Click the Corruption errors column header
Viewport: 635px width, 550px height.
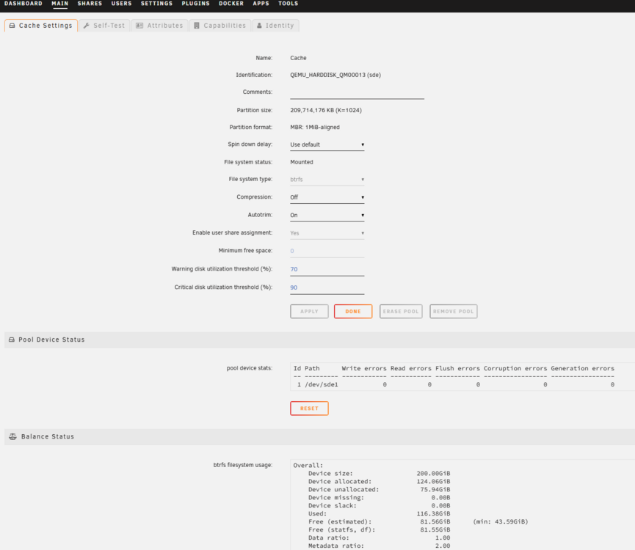[515, 368]
